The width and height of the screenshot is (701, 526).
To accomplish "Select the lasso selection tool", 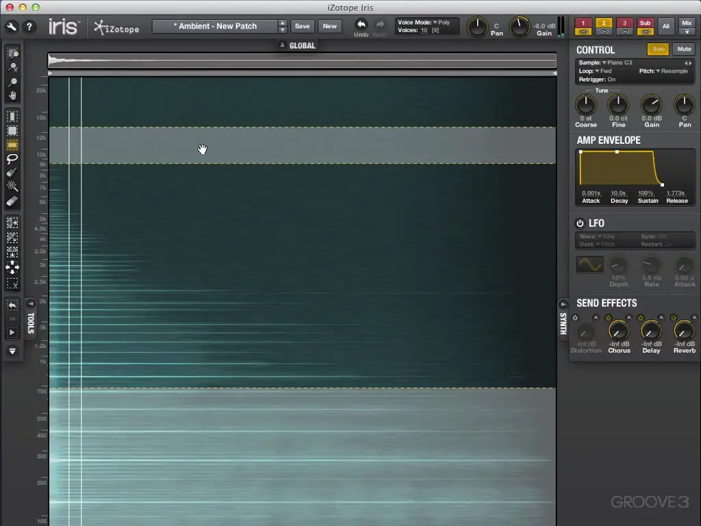I will tap(12, 158).
